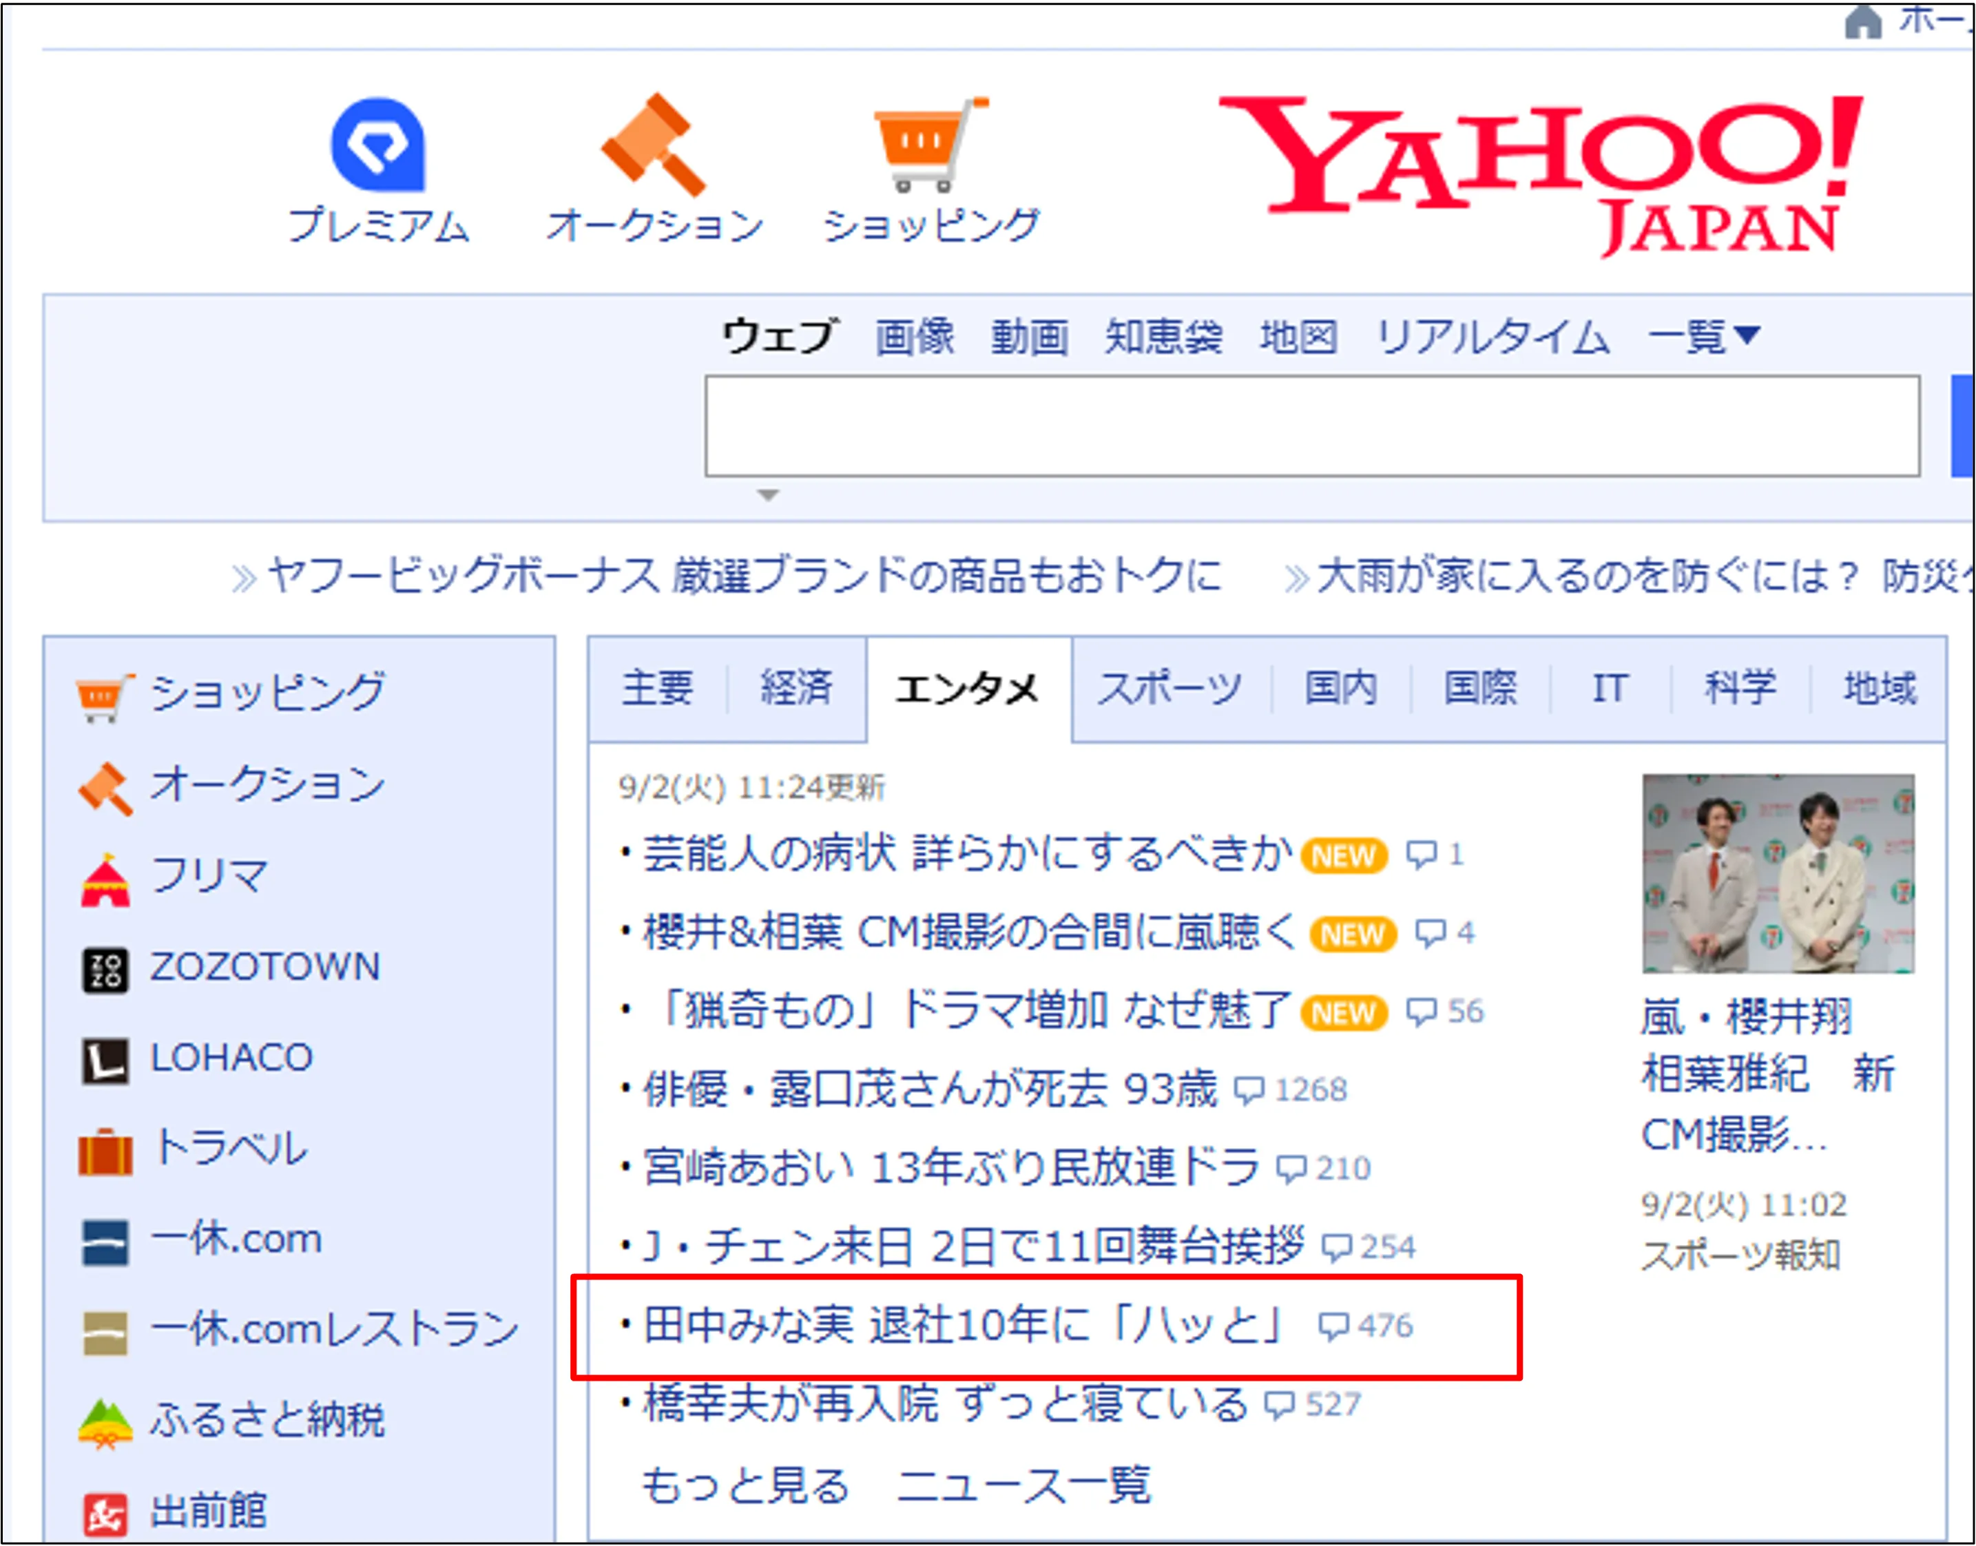This screenshot has width=1976, height=1546.
Task: Select the ウェブ search tab
Action: coord(780,337)
